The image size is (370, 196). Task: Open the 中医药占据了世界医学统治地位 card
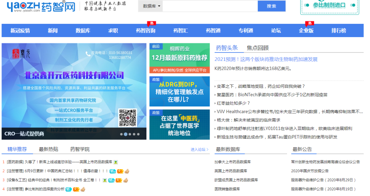(x=179, y=124)
